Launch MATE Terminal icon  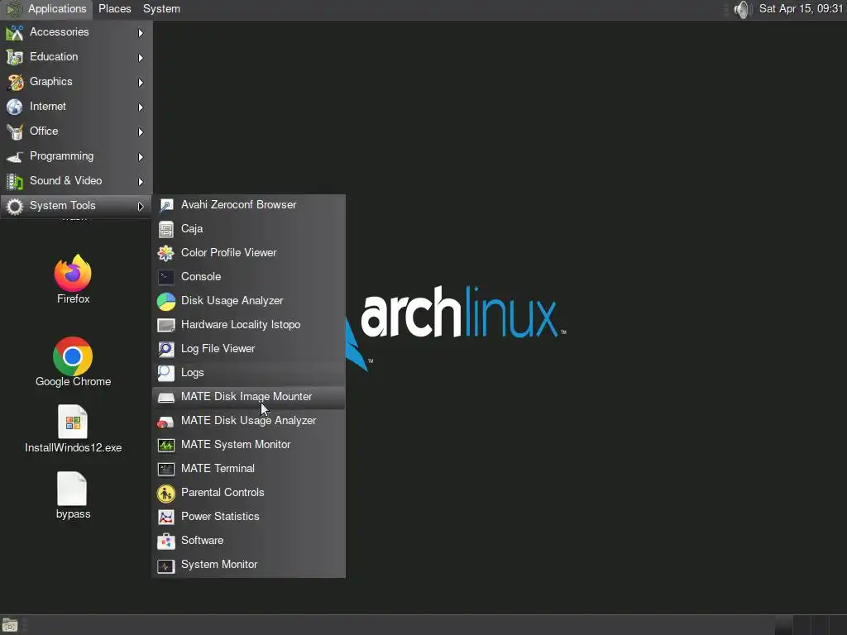(165, 469)
